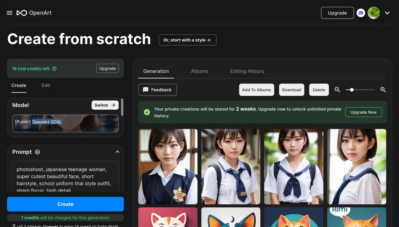The image size is (399, 227).
Task: Click the Download button
Action: coord(292,90)
